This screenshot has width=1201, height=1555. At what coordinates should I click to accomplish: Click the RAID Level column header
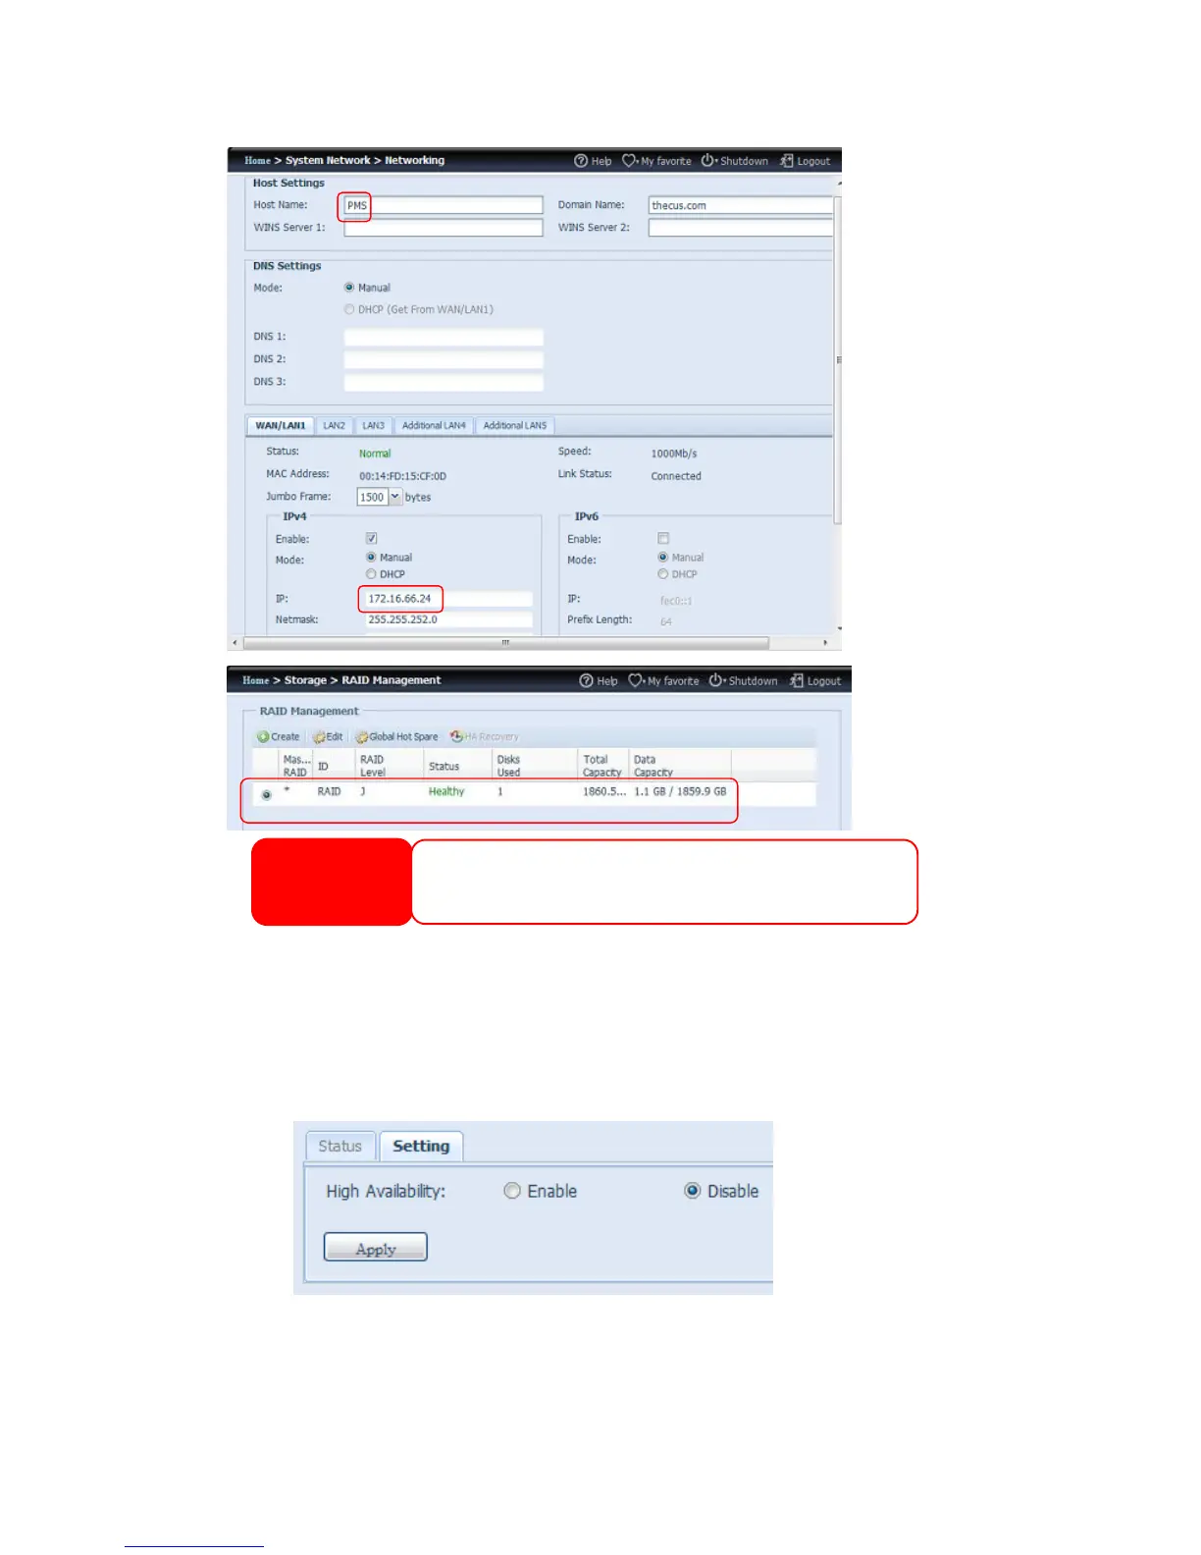tap(373, 766)
